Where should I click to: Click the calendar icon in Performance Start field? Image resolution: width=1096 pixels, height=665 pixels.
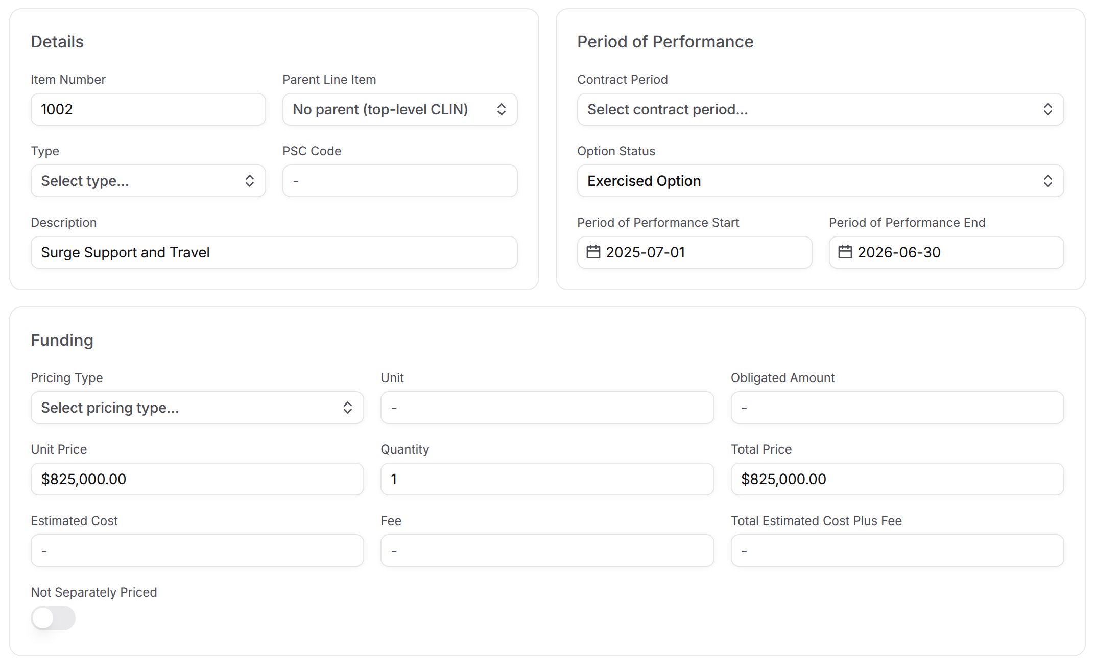pyautogui.click(x=593, y=252)
